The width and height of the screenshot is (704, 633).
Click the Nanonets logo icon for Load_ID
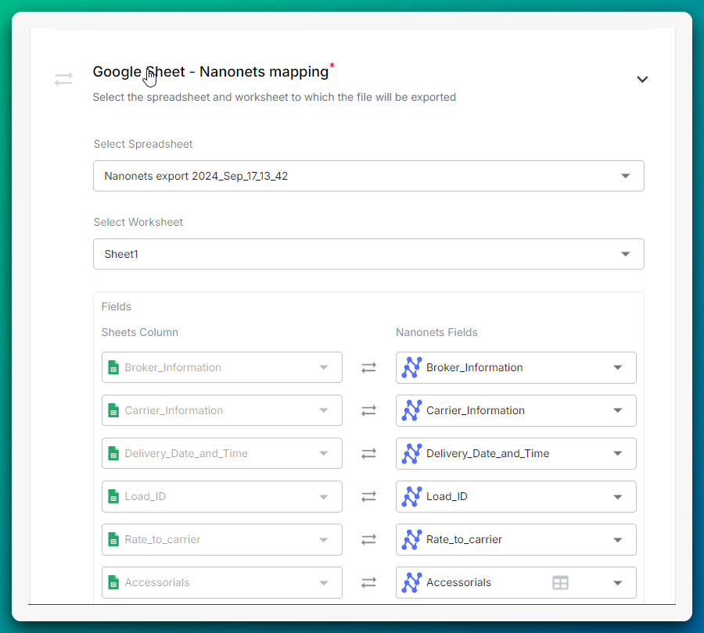coord(411,496)
